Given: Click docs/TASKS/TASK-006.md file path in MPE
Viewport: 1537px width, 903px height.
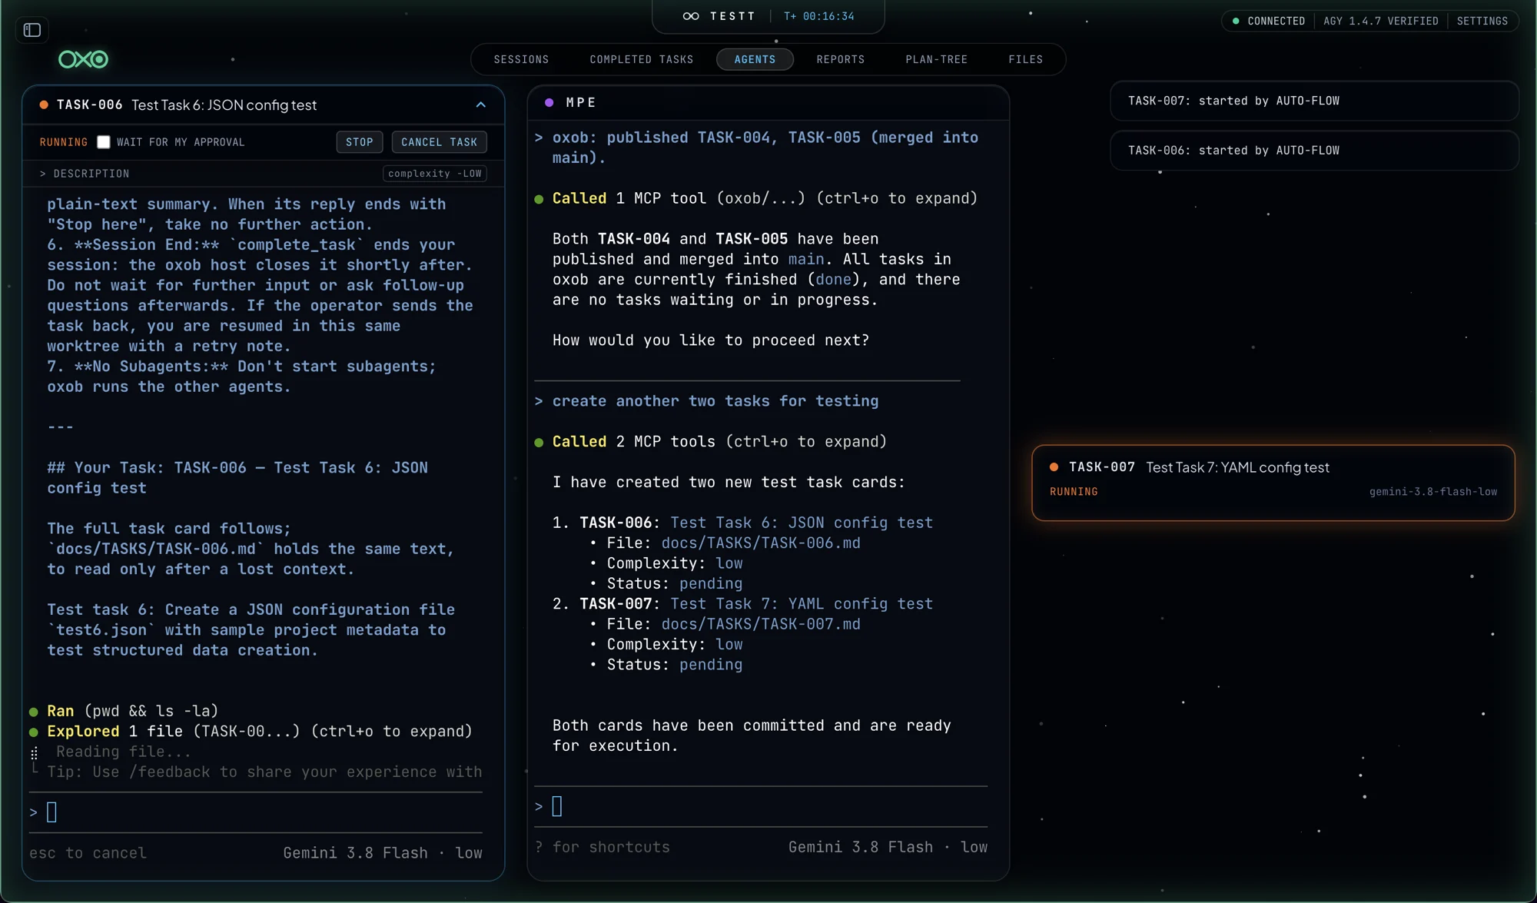Looking at the screenshot, I should (761, 543).
